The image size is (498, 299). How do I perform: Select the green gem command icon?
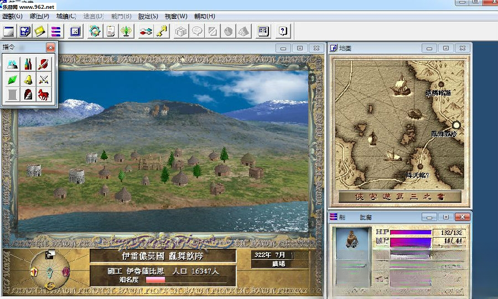tap(12, 80)
